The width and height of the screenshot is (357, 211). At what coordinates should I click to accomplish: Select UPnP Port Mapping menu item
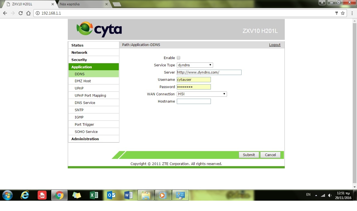point(90,96)
